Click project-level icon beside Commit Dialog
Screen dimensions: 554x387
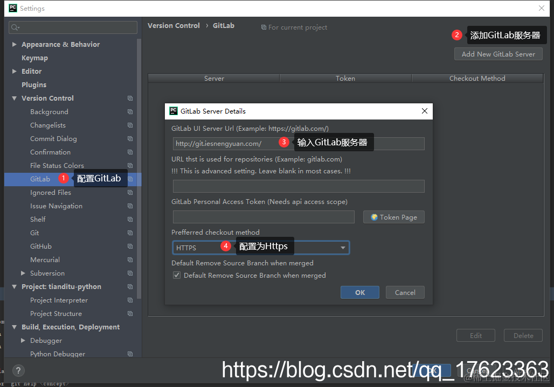[x=130, y=139]
